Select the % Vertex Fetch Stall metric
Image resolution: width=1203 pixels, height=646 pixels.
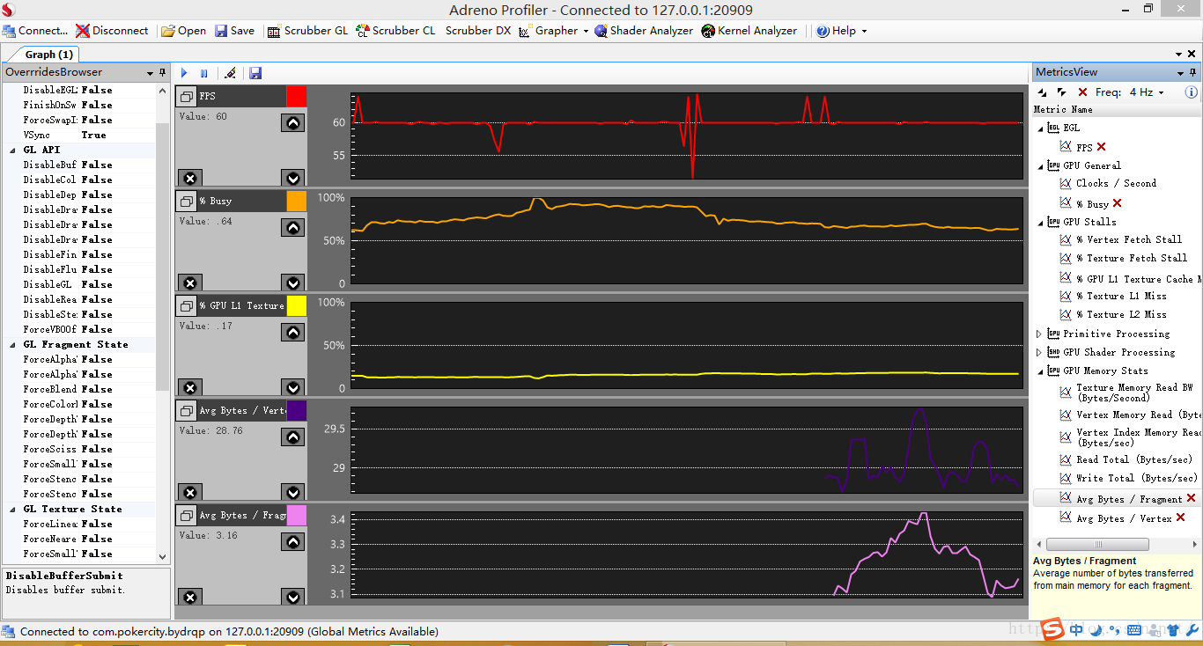click(x=1128, y=239)
